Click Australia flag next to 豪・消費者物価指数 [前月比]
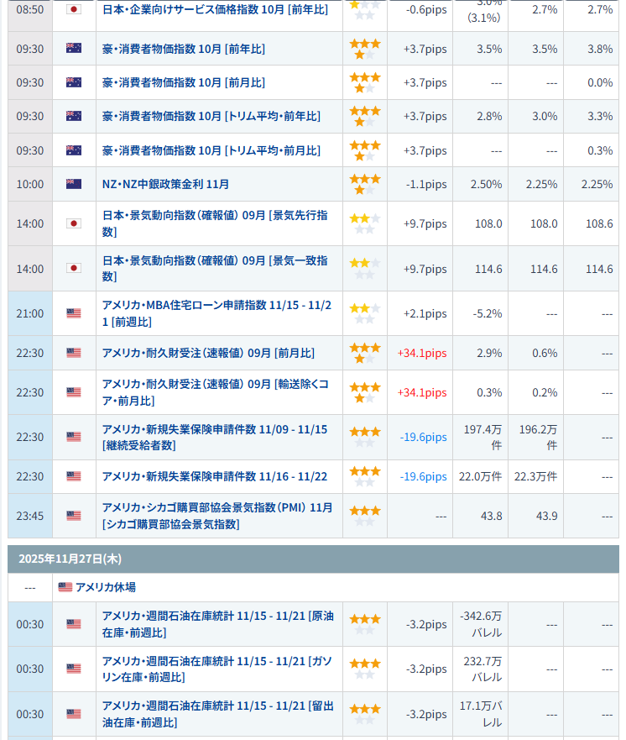 pos(74,82)
